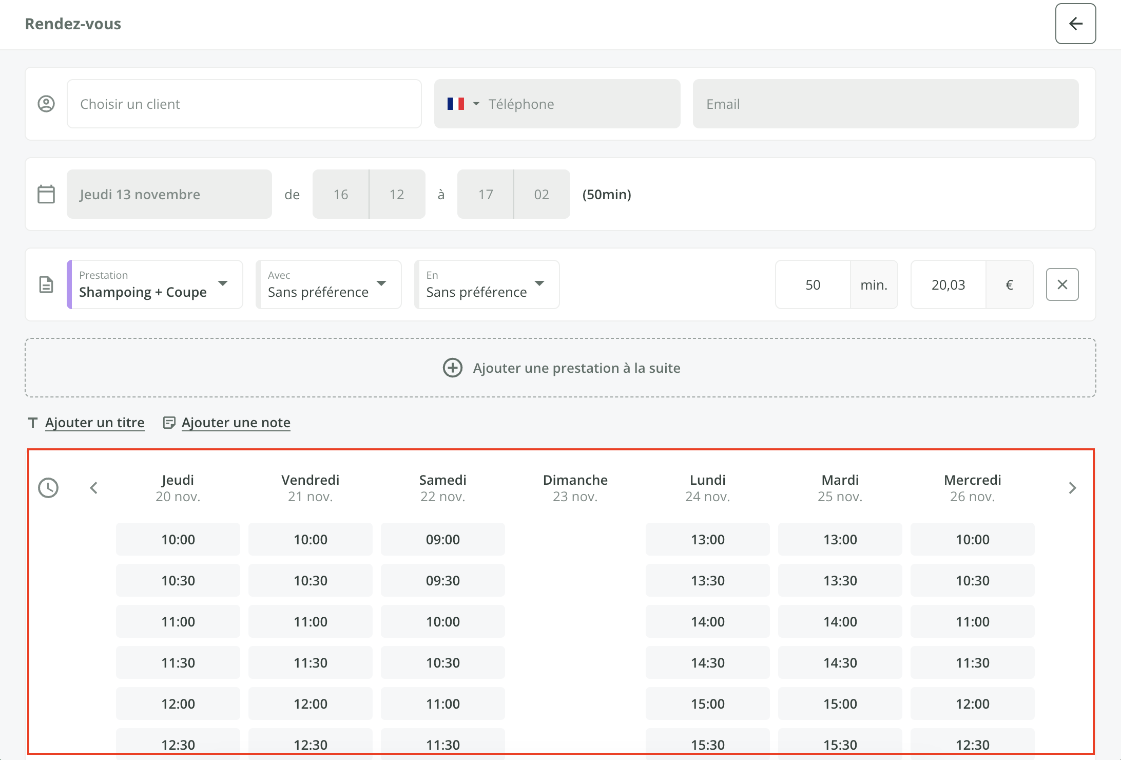This screenshot has height=760, width=1121.
Task: Open the French flag country selector
Action: 462,104
